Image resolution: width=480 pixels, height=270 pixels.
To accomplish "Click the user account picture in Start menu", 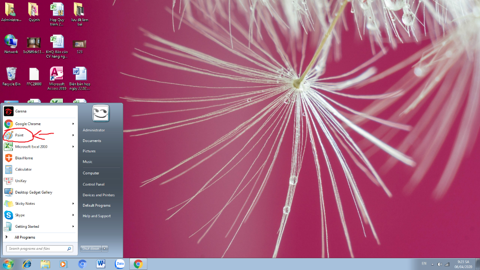I will click(x=101, y=113).
